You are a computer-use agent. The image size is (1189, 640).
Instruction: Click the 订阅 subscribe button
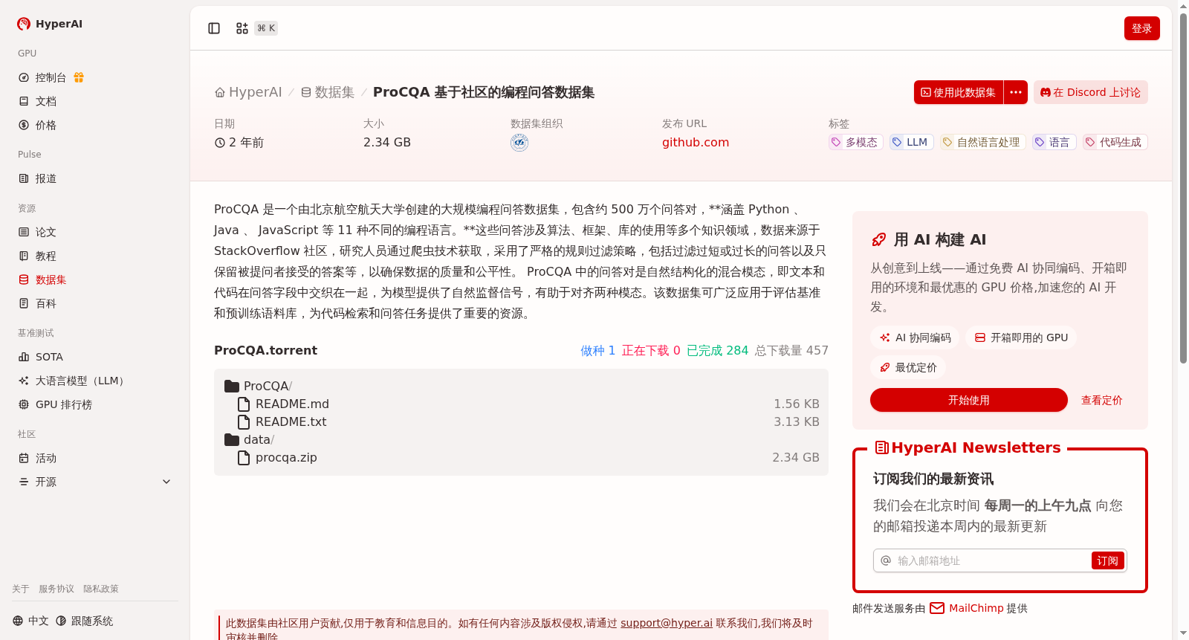(1108, 560)
